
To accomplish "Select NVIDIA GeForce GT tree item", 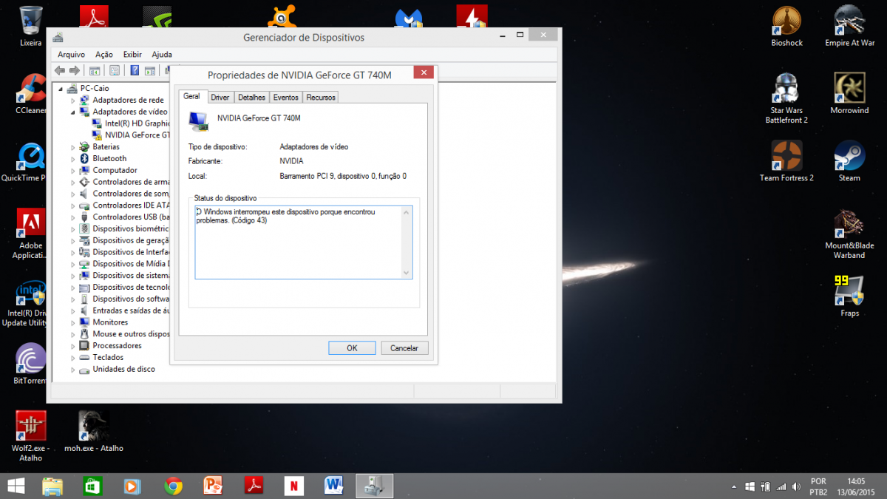I will click(x=132, y=135).
